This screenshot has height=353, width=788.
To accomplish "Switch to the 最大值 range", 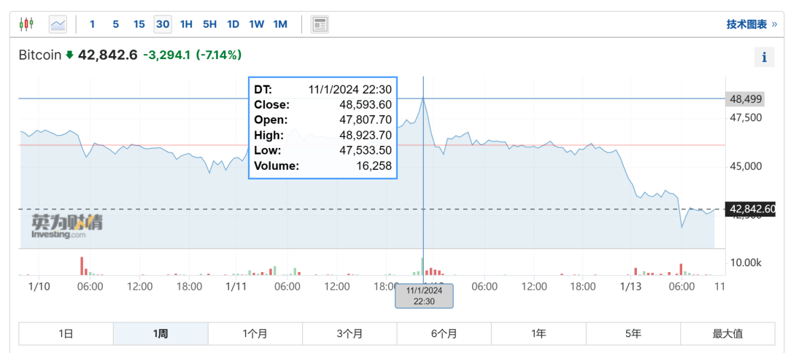I will click(727, 334).
